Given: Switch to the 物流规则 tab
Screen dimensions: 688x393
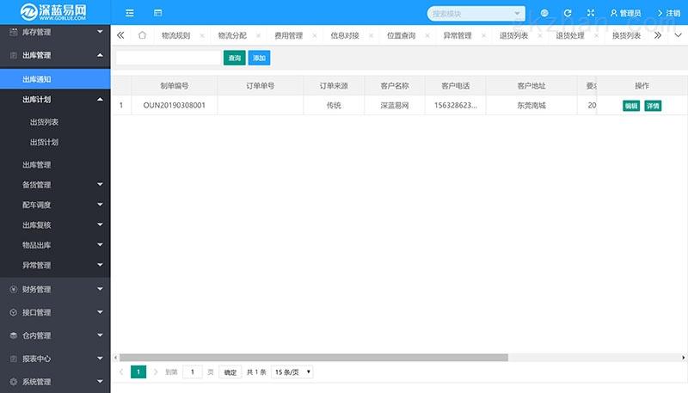Looking at the screenshot, I should click(175, 35).
